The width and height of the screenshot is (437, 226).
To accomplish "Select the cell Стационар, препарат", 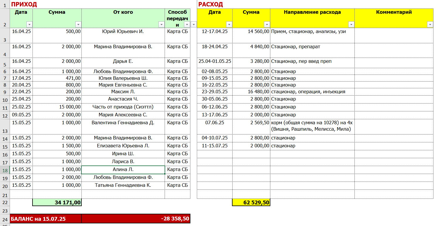I will pyautogui.click(x=312, y=50).
